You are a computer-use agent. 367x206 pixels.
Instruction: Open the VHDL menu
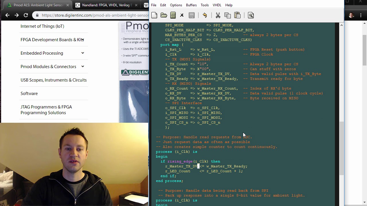[217, 5]
